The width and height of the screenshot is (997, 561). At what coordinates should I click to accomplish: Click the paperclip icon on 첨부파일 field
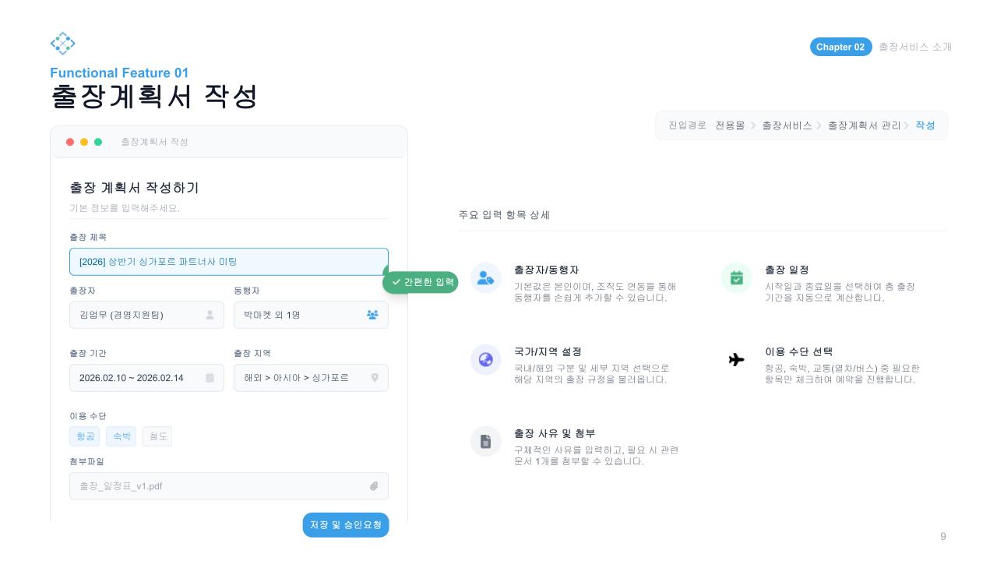point(374,486)
